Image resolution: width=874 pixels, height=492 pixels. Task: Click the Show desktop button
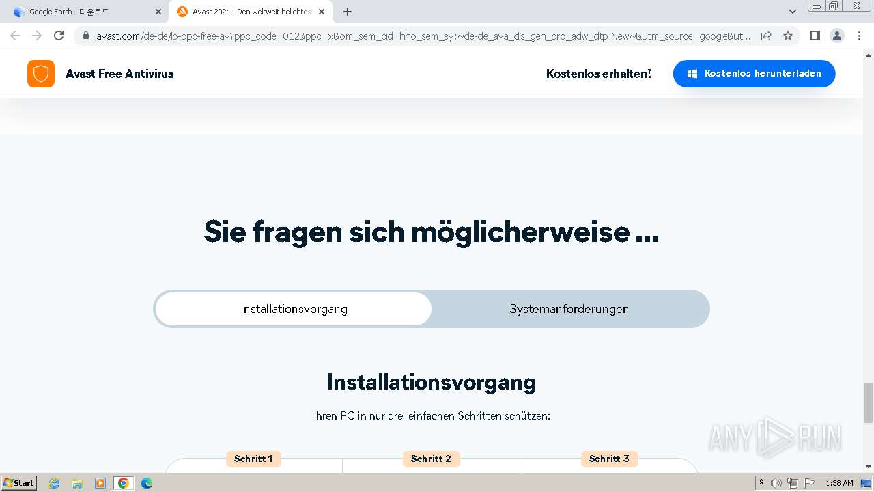[x=866, y=483]
